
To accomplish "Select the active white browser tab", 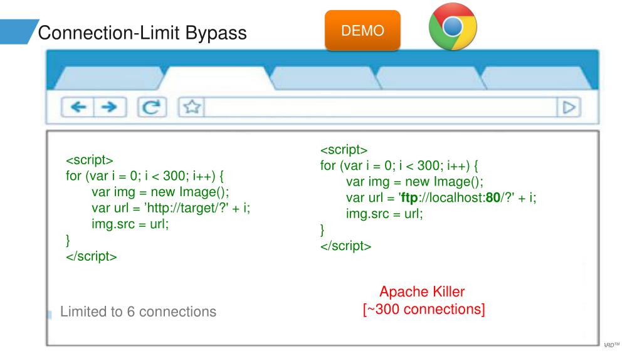I will click(x=217, y=78).
